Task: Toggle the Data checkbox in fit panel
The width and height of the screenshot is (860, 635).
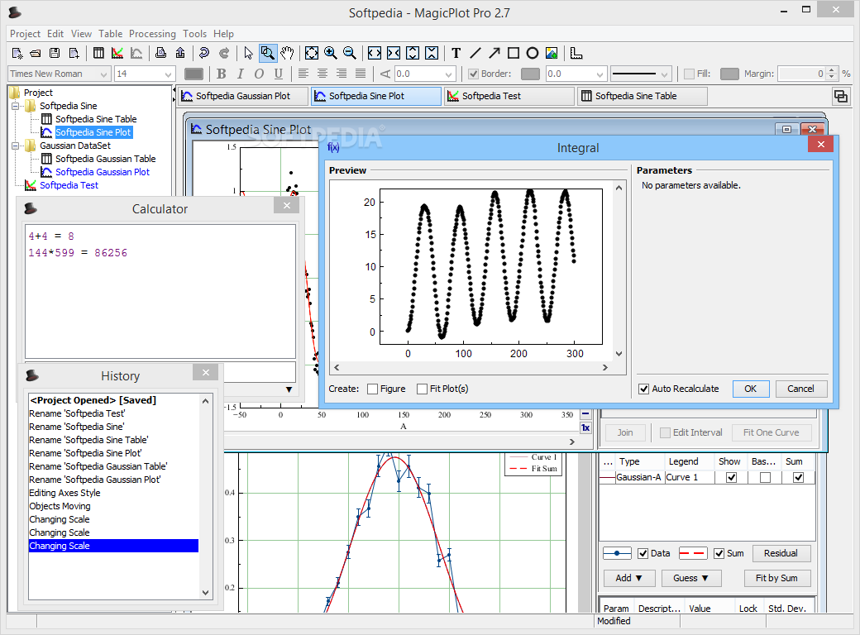Action: [x=643, y=553]
